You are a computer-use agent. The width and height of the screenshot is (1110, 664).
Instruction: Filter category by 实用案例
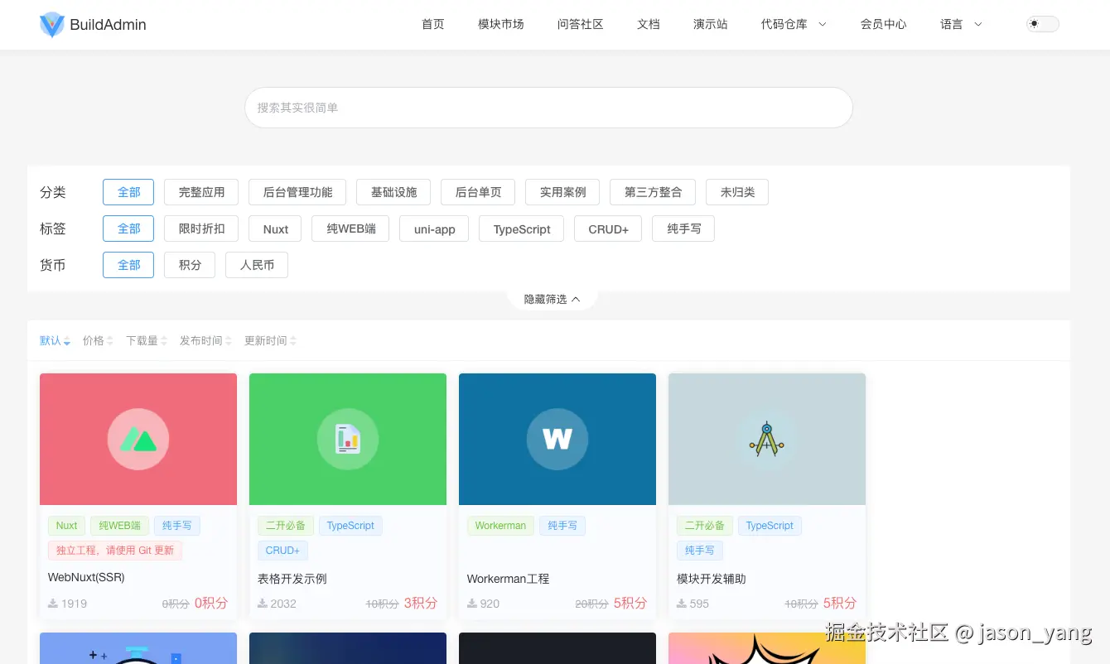(x=562, y=192)
